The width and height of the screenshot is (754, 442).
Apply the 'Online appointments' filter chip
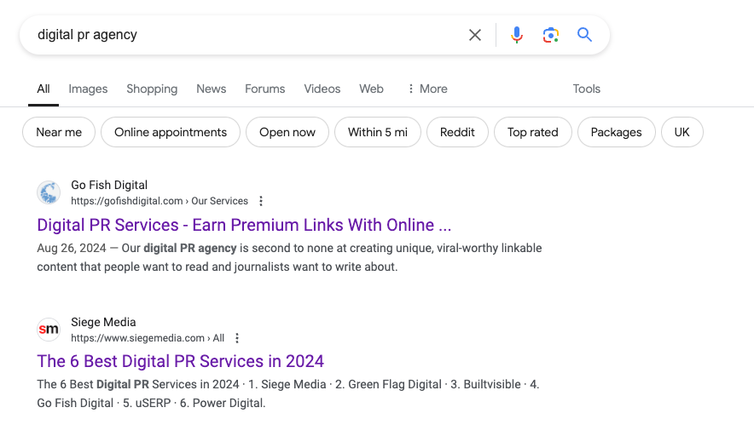[x=171, y=133]
